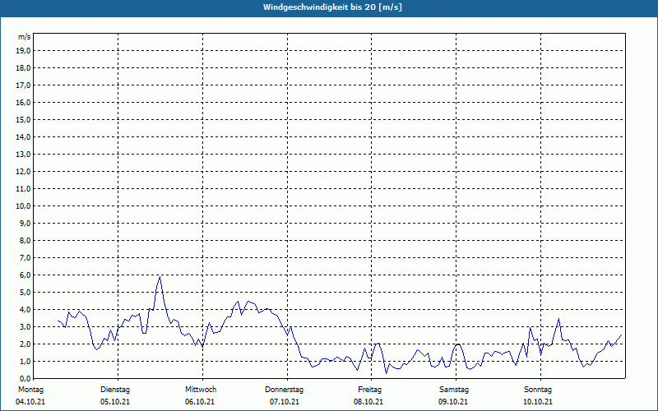Select the 08.10.21 date label

pos(368,402)
